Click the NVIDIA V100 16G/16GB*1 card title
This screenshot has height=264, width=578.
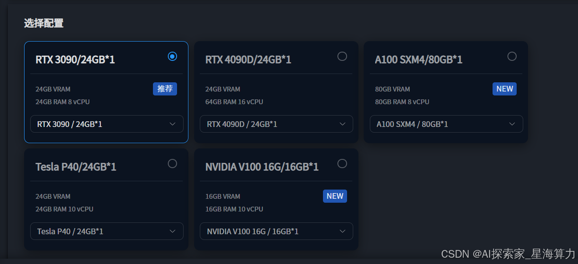[262, 167]
